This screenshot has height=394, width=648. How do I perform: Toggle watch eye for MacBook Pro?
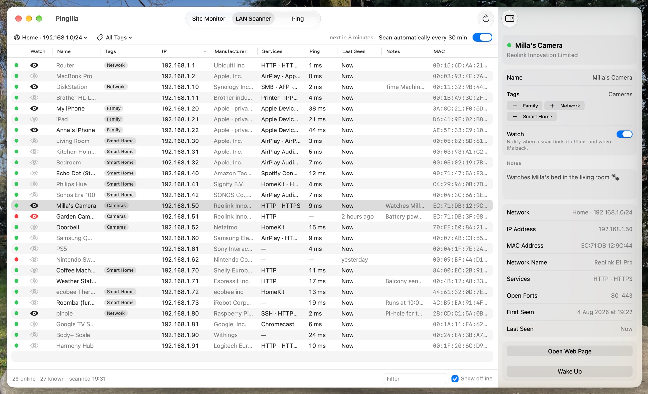pyautogui.click(x=34, y=76)
